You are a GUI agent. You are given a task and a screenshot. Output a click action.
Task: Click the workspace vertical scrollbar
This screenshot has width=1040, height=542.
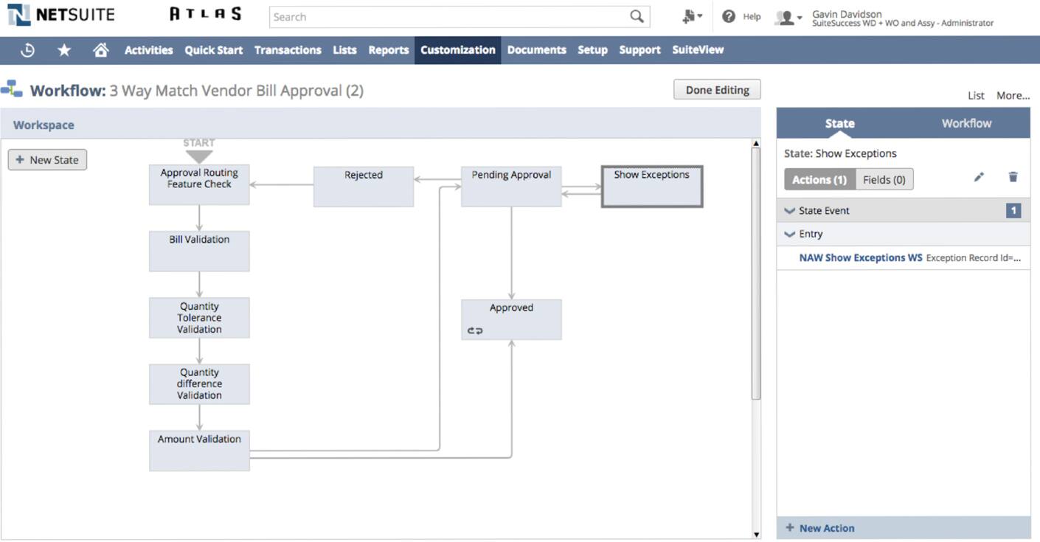click(755, 273)
